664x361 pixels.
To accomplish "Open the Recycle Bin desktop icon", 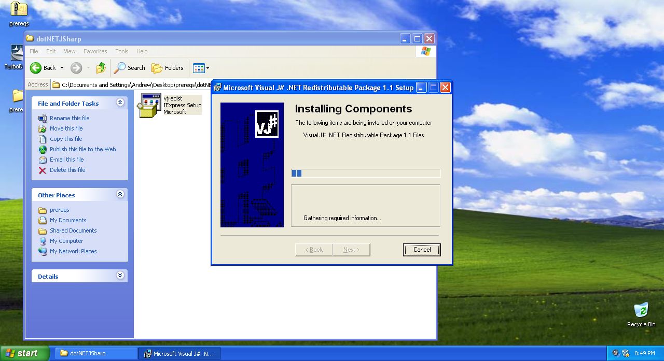I will 641,310.
